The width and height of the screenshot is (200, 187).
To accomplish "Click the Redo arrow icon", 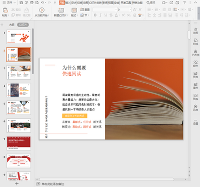I will [49, 3].
